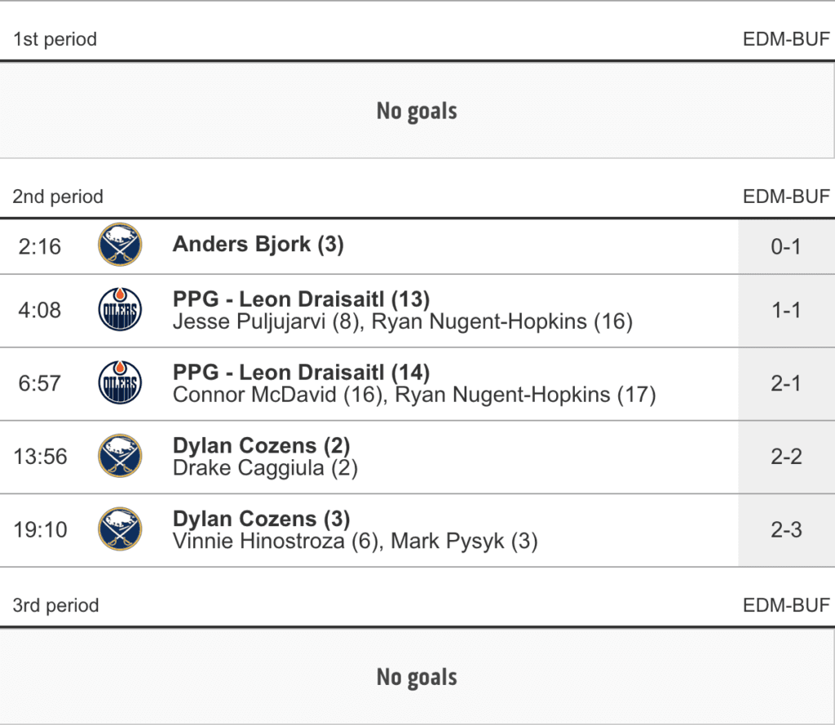Select the Leon Draisaitl (14) power-play goal
The image size is (835, 725).
301,372
